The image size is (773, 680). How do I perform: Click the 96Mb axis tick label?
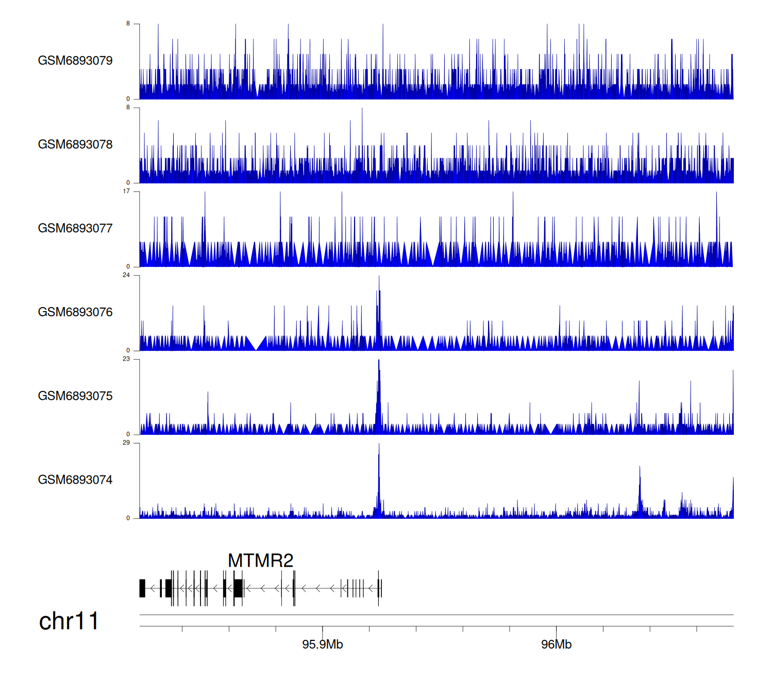click(556, 644)
